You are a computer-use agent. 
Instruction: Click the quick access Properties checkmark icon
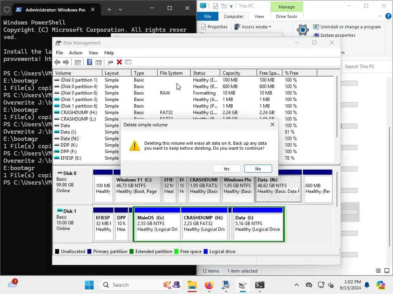[x=216, y=6]
